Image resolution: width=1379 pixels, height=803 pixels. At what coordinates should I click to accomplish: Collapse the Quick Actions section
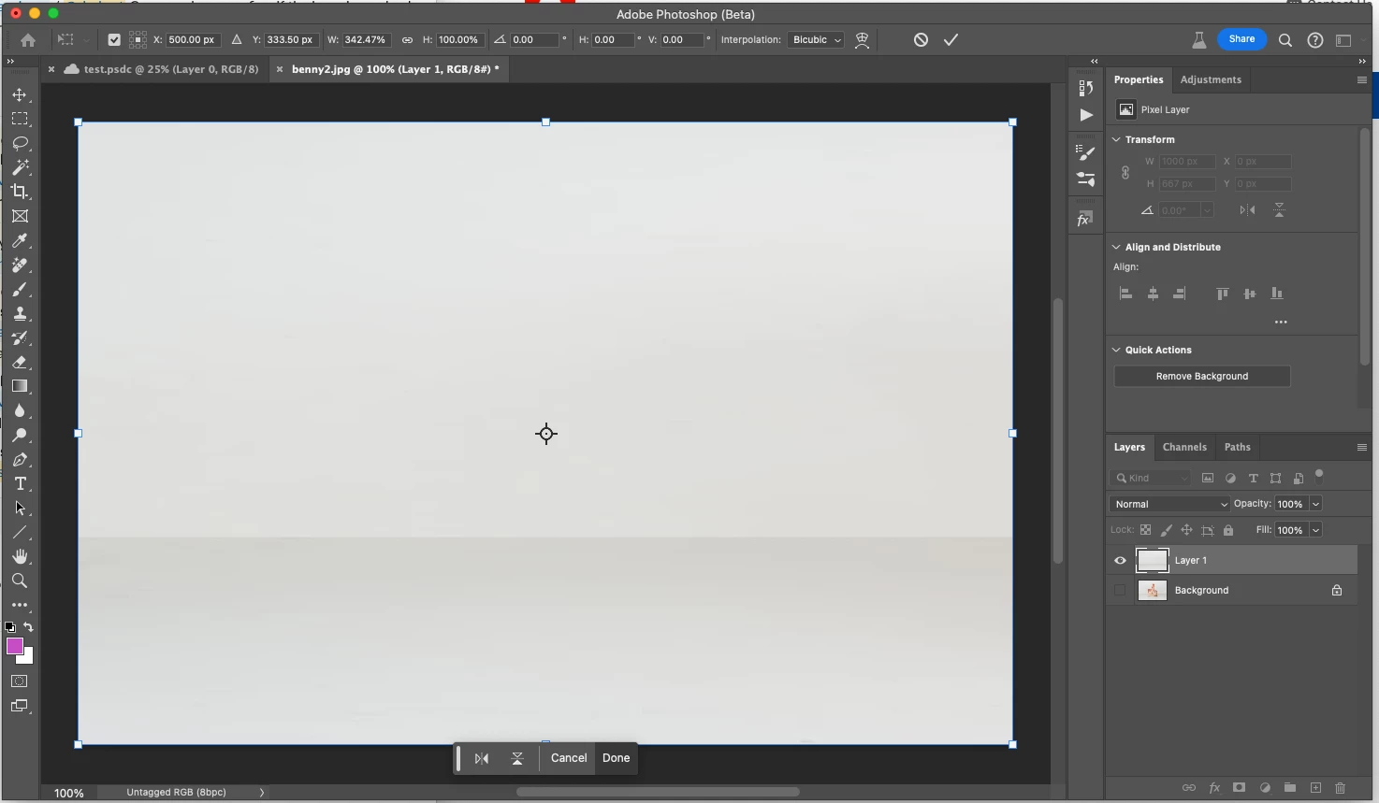coord(1116,350)
